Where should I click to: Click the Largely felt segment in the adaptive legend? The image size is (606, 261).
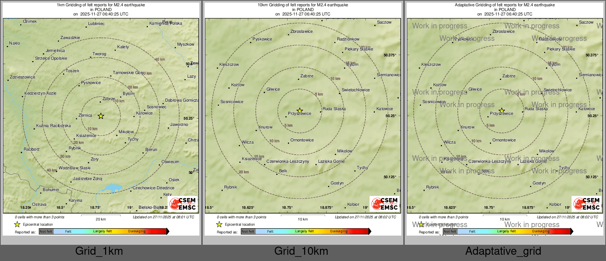[506, 232]
